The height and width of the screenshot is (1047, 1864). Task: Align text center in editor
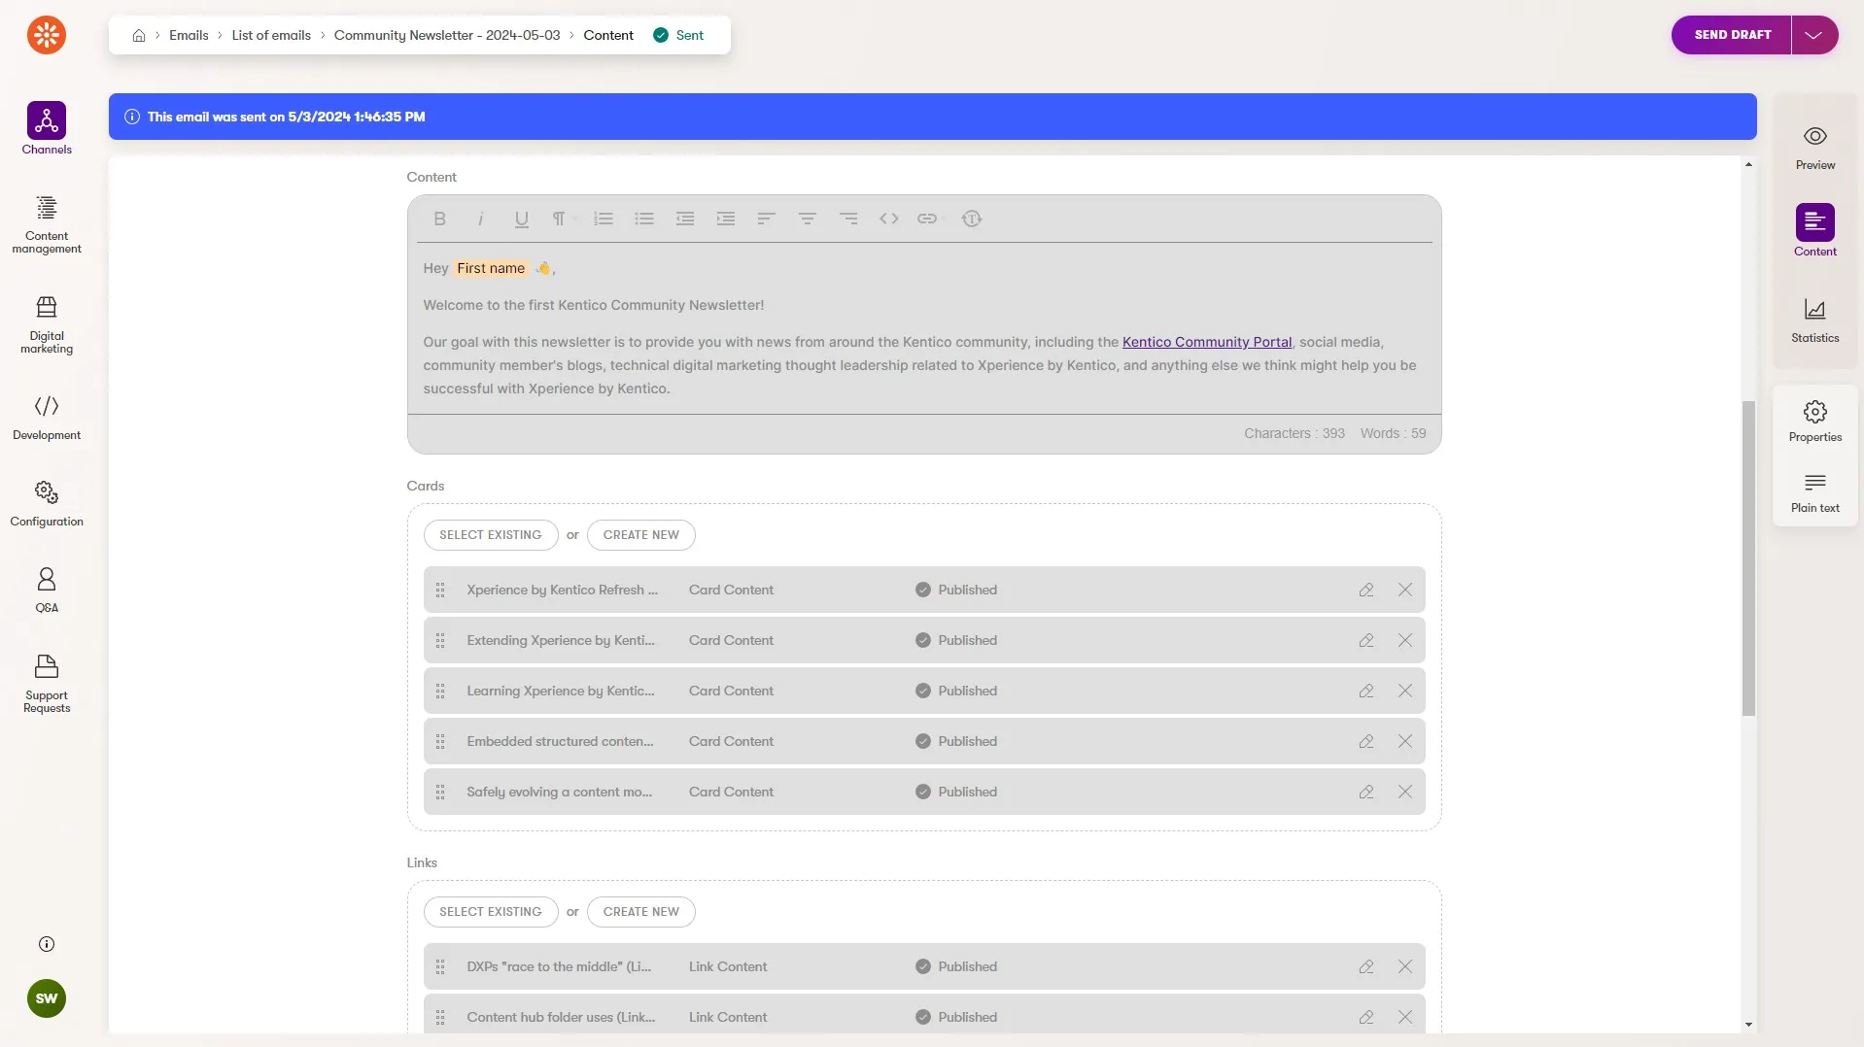[x=807, y=219]
